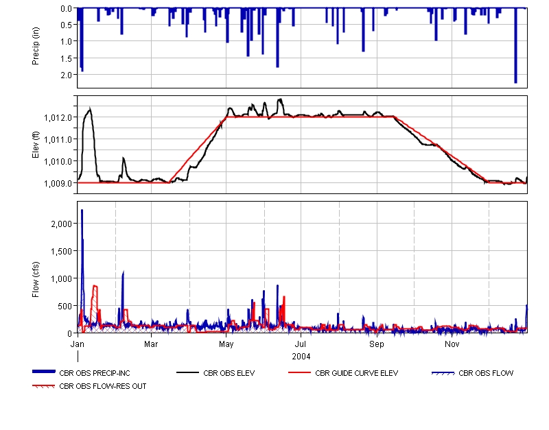Click the 1,500 tick on flow axis
The image size is (549, 430).
coord(61,251)
